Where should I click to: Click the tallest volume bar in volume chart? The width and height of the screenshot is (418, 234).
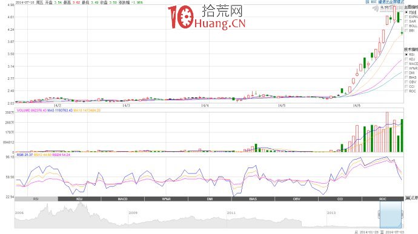click(x=387, y=132)
